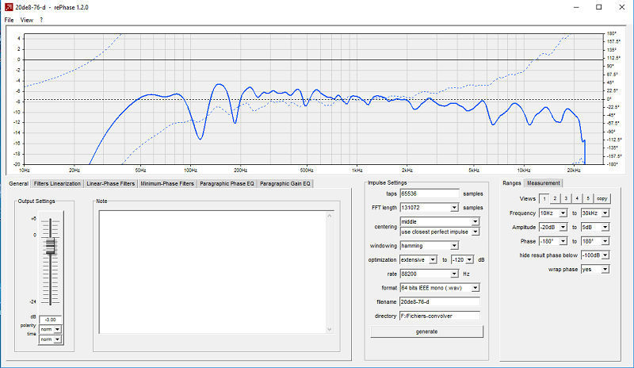The height and width of the screenshot is (368, 634).
Task: Maximize the rePhase window
Action: (x=599, y=7)
